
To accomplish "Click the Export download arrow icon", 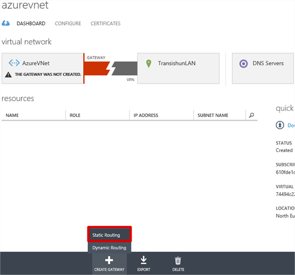I will (x=143, y=260).
